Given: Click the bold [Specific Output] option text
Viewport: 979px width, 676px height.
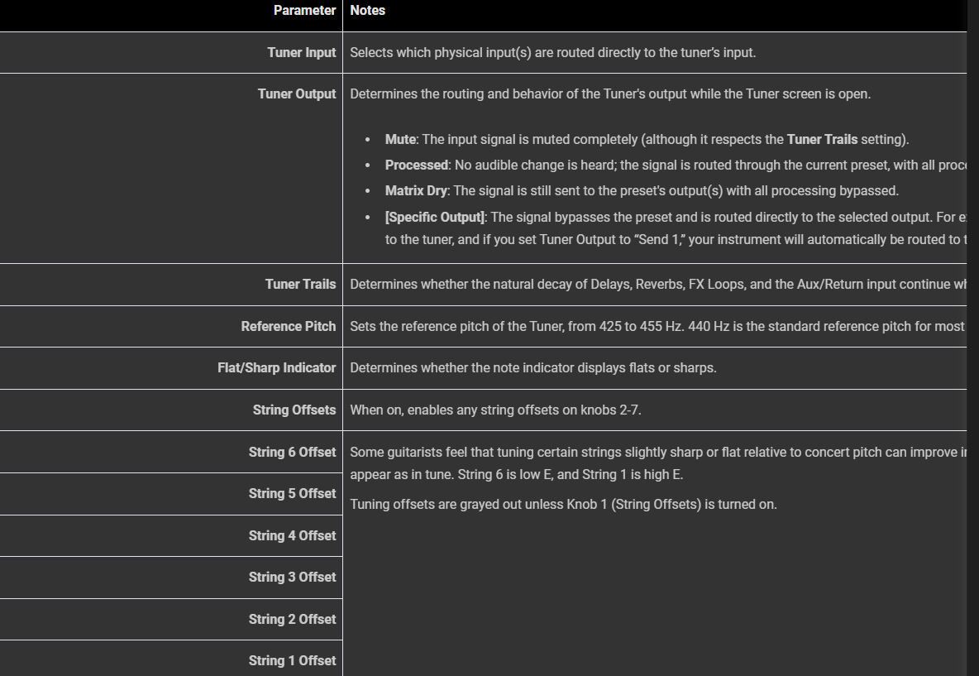Looking at the screenshot, I should coord(434,217).
